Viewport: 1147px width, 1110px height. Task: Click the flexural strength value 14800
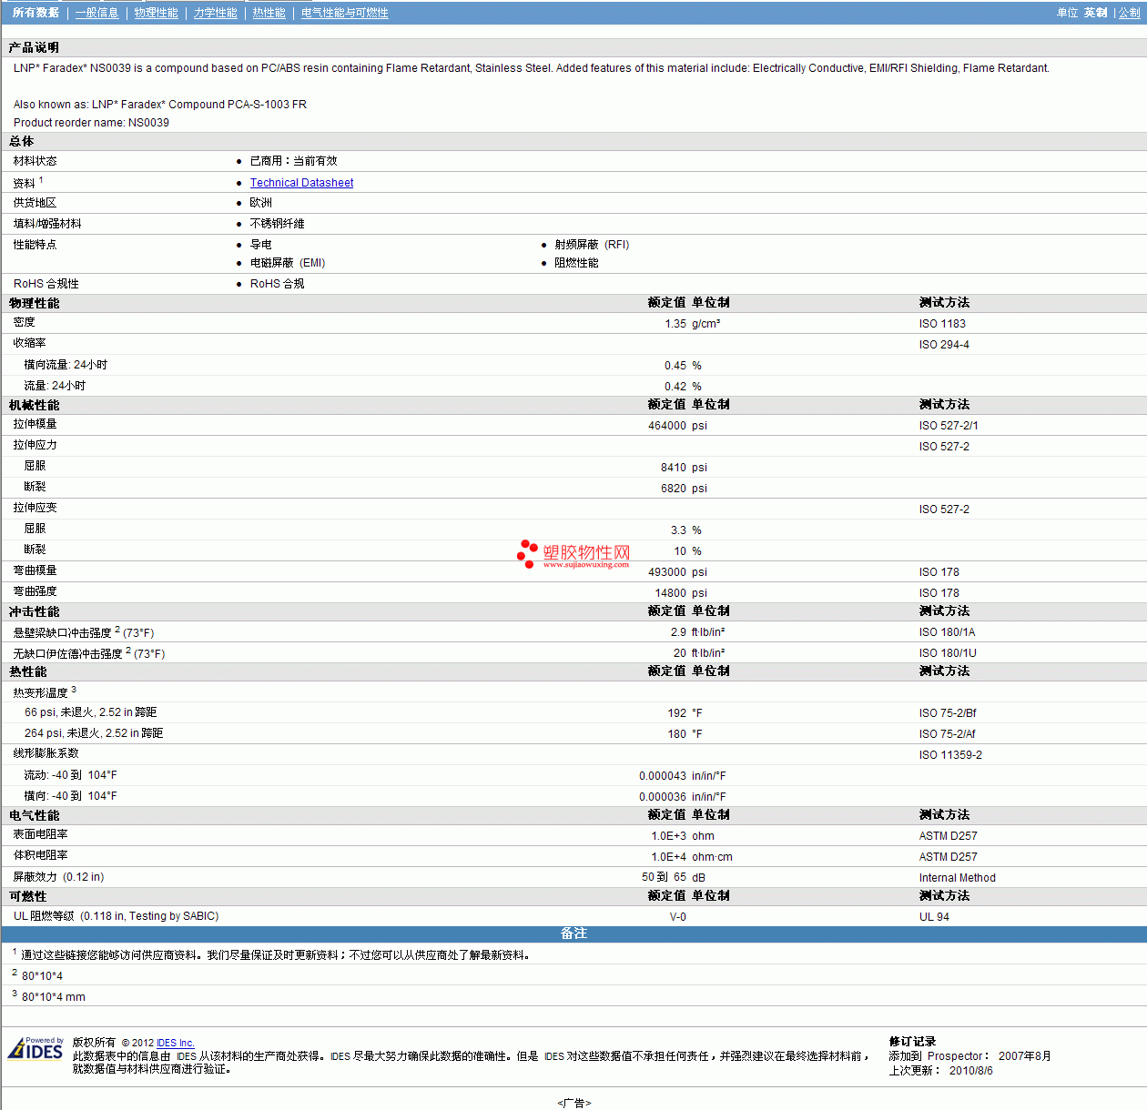pos(671,593)
